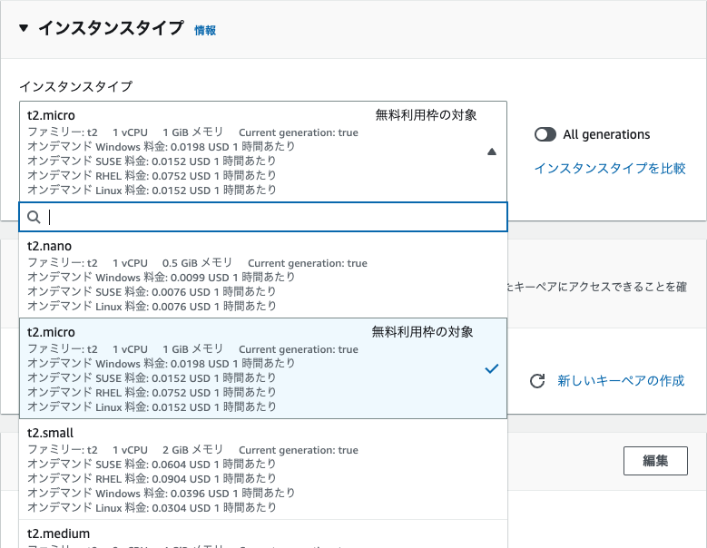Click the All generations label text
Image resolution: width=707 pixels, height=548 pixels.
pyautogui.click(x=606, y=134)
